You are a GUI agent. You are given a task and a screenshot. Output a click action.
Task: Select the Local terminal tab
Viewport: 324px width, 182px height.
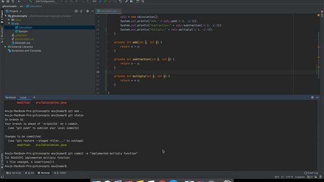tap(23, 98)
